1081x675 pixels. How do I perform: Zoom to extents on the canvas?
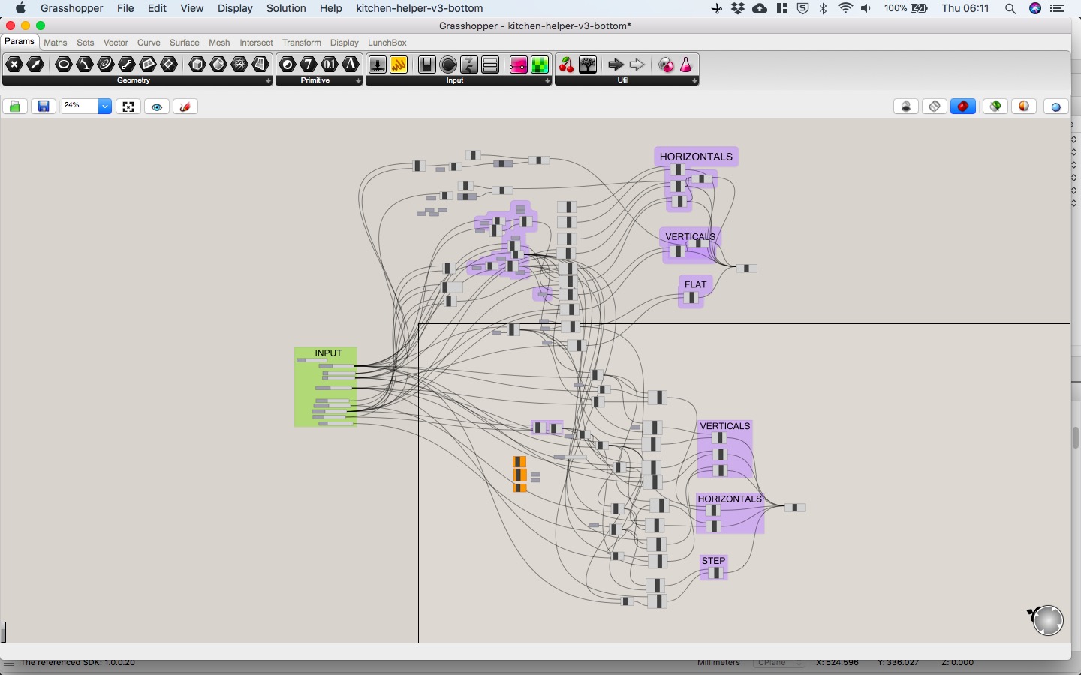[x=128, y=106]
